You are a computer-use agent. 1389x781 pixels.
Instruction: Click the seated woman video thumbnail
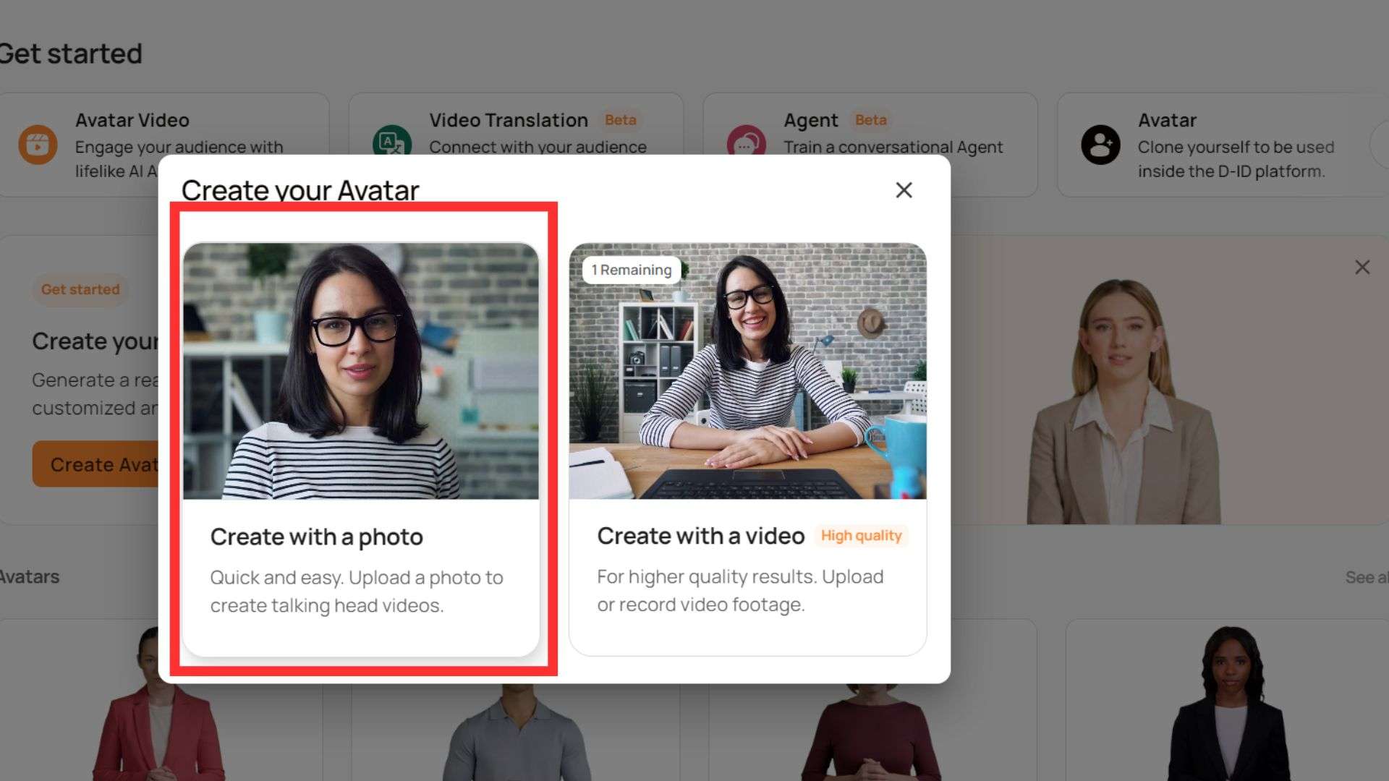tap(747, 370)
